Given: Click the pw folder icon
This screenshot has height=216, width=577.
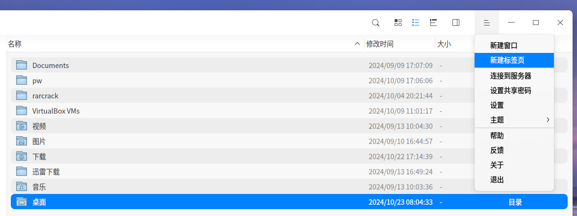Looking at the screenshot, I should click(22, 80).
